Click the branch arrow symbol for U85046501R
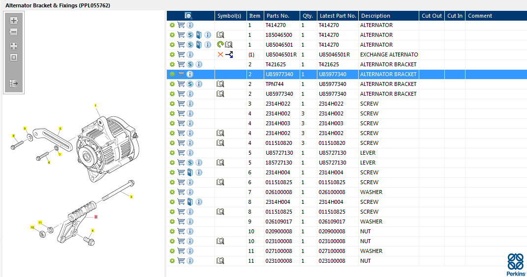527x277 pixels. pos(229,55)
